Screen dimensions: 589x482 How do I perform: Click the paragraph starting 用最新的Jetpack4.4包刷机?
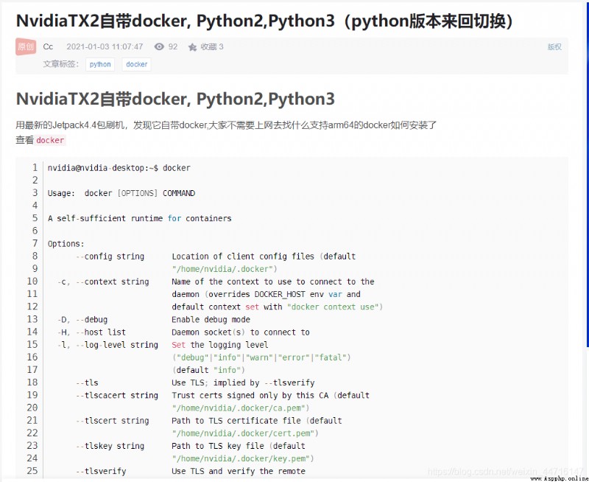pos(226,125)
